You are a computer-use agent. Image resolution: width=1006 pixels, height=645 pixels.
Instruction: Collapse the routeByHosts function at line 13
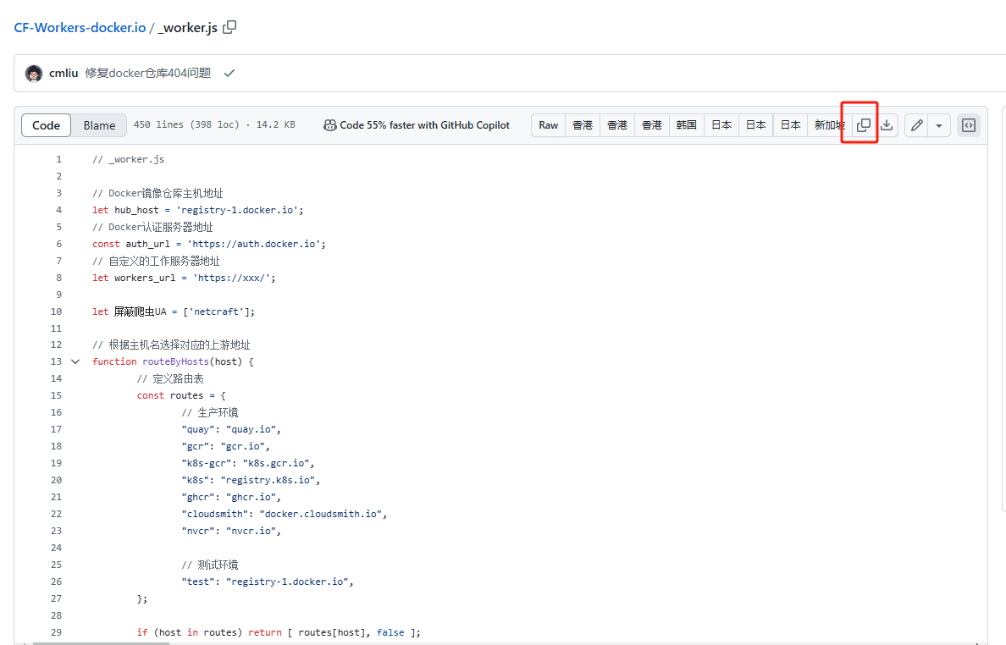pos(75,361)
